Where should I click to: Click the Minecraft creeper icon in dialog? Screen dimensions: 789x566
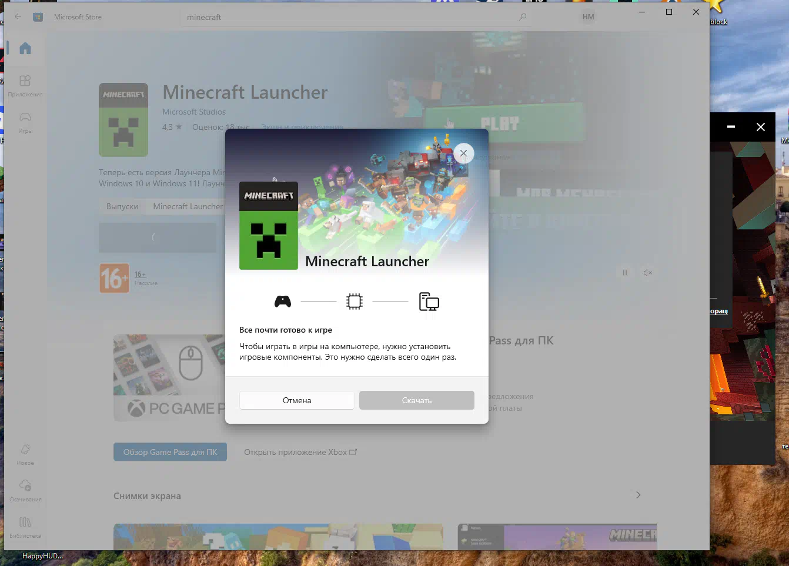(269, 226)
